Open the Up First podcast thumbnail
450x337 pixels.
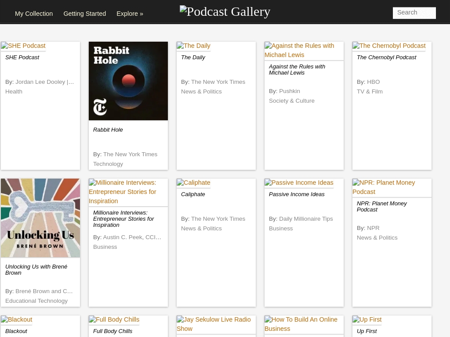pos(367,319)
